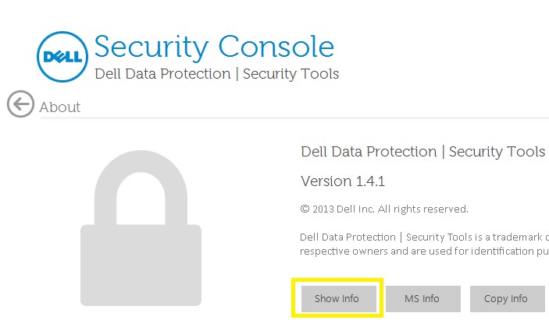The width and height of the screenshot is (549, 320).
Task: Click the word "Security" in the large title
Action: coord(151,47)
